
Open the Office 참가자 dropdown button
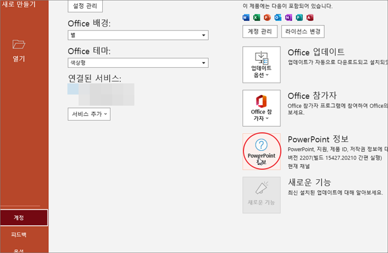(261, 108)
